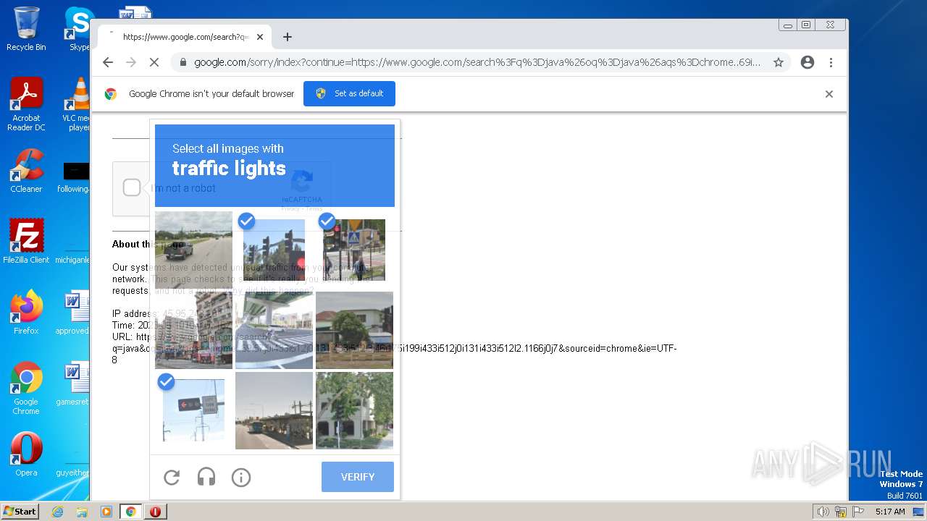
Task: Deselect the red traffic light image tile
Action: [274, 250]
